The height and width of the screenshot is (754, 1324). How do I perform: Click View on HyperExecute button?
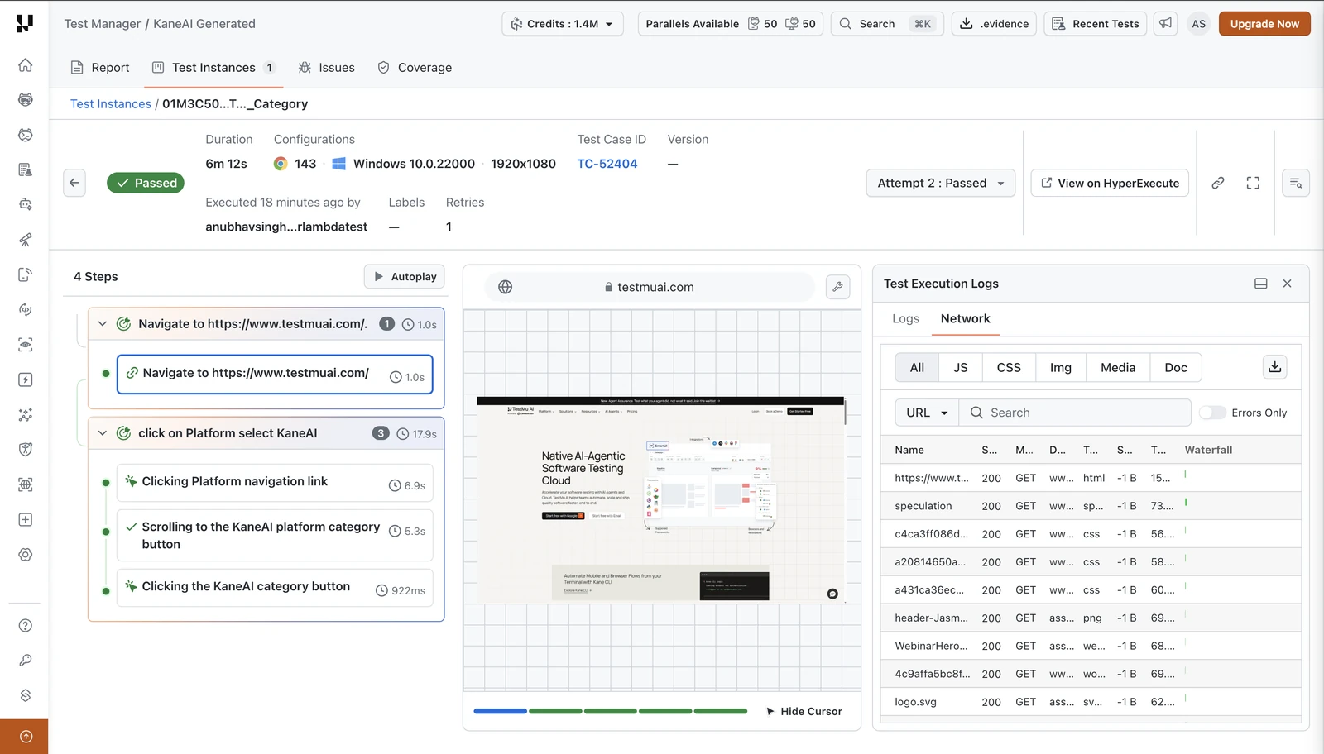tap(1110, 183)
